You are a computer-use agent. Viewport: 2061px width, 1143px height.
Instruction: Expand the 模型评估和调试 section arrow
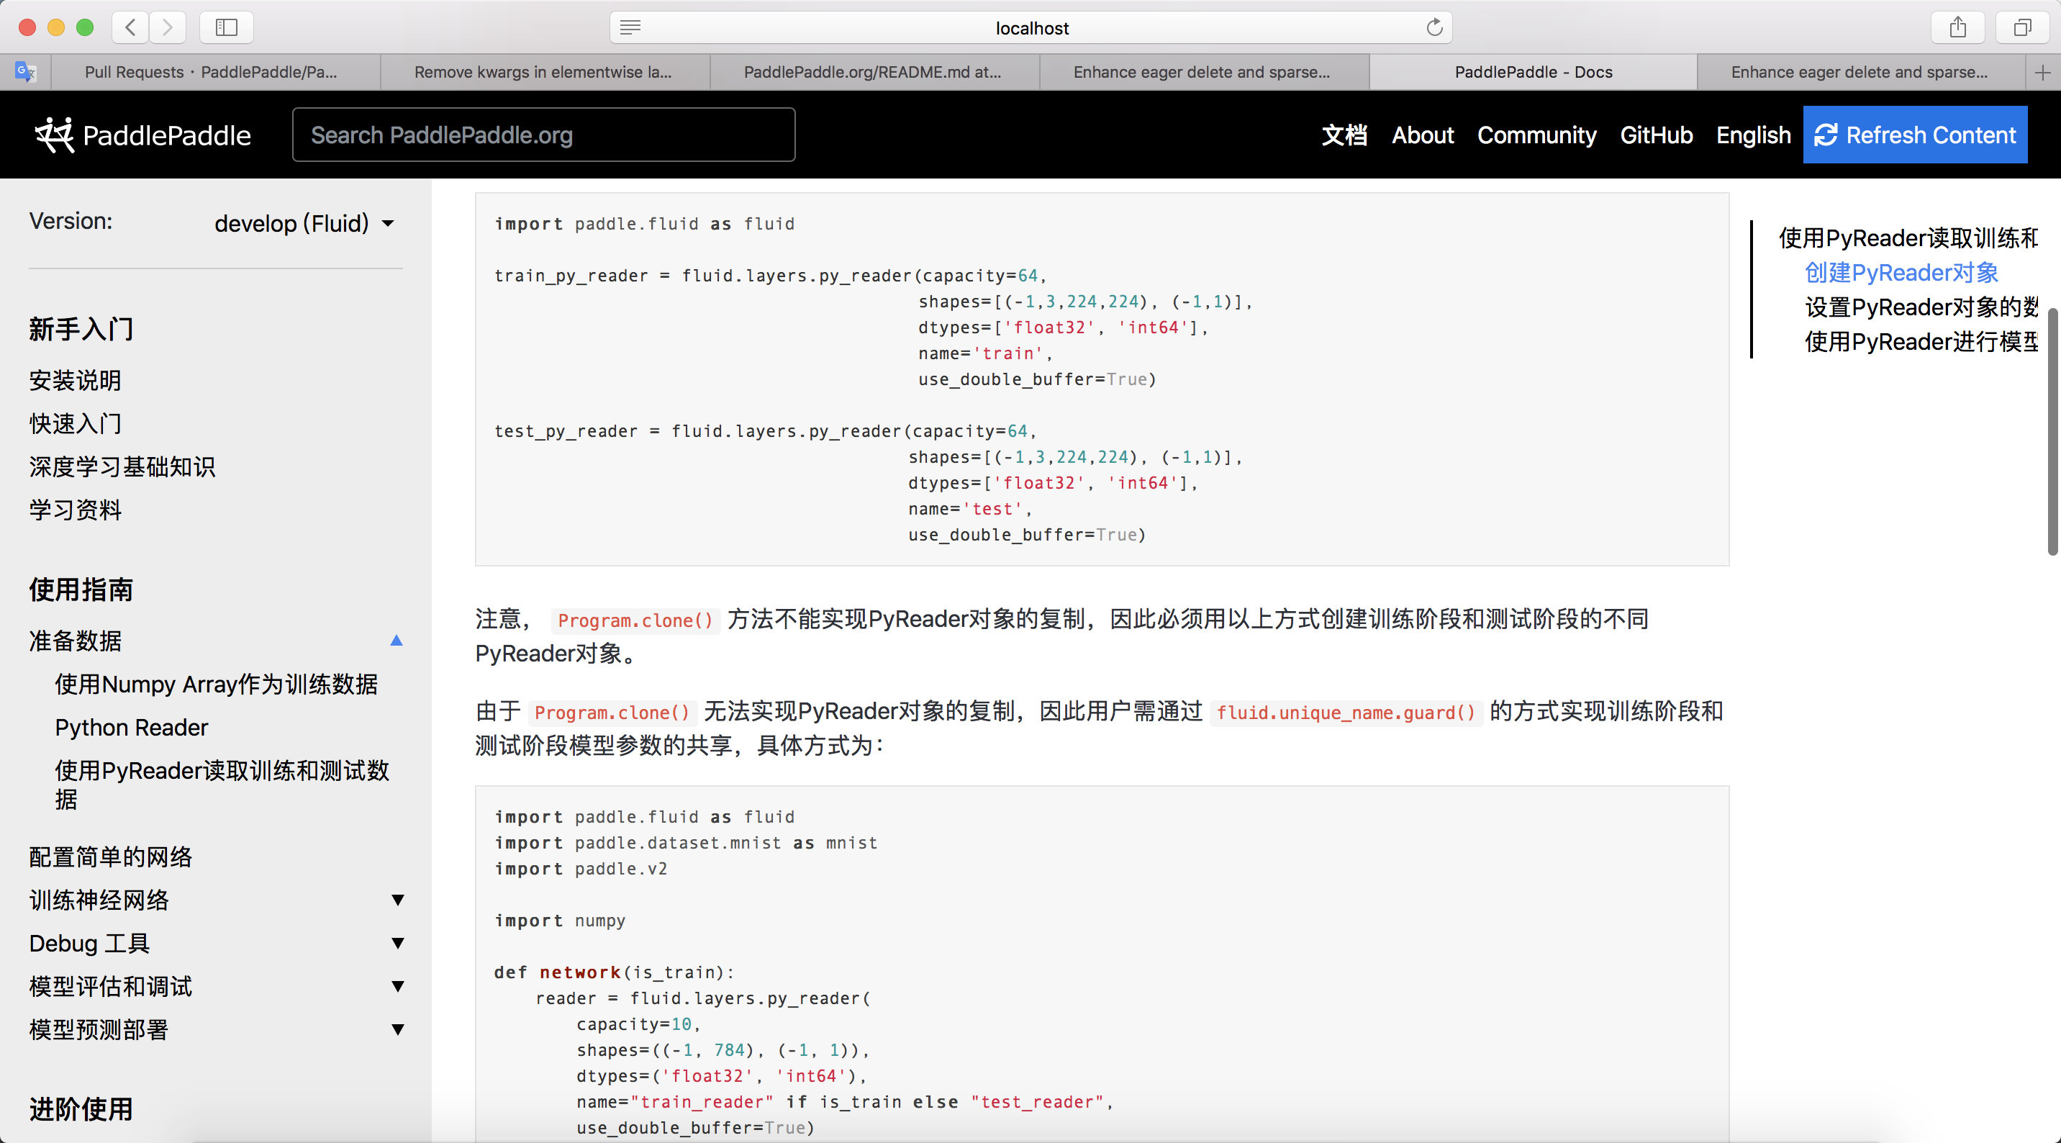pyautogui.click(x=398, y=986)
